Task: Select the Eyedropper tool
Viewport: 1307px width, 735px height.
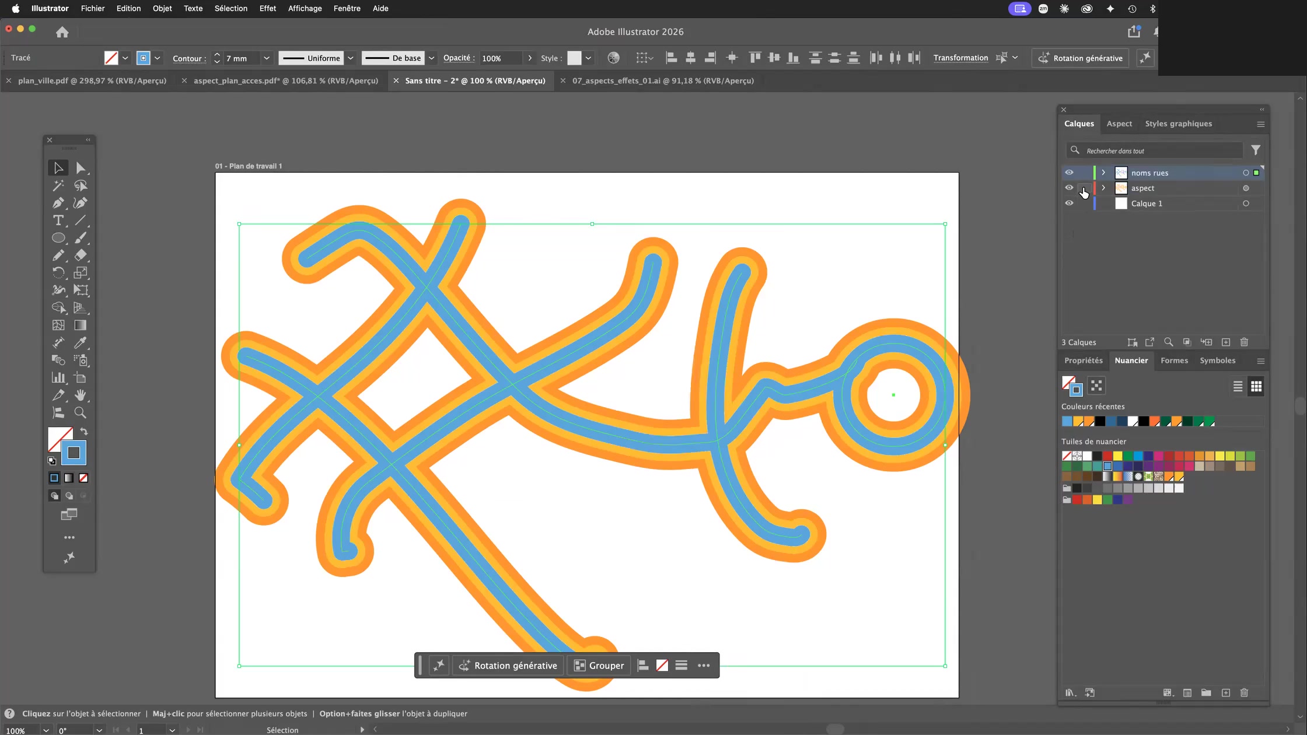Action: (81, 342)
